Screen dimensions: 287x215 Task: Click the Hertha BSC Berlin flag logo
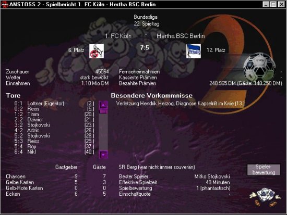click(x=194, y=51)
